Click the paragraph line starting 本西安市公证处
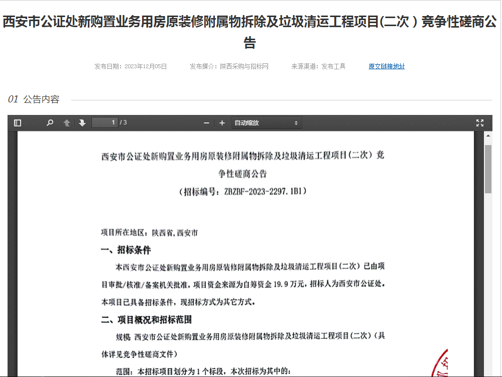This screenshot has height=377, width=502. [x=250, y=267]
